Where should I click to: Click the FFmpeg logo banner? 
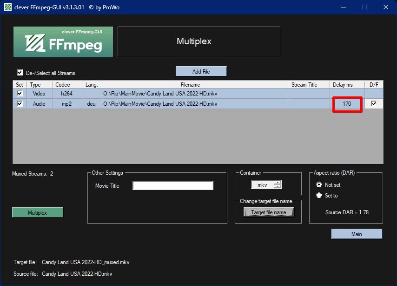click(x=63, y=42)
